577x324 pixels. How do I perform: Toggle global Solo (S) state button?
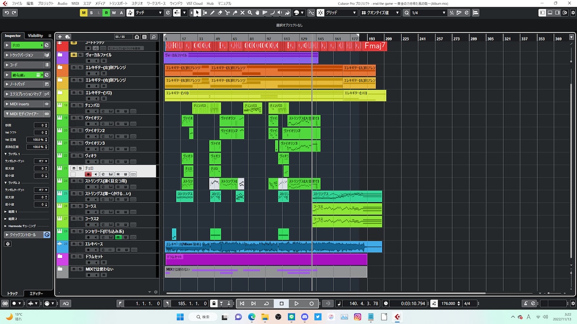[91, 13]
